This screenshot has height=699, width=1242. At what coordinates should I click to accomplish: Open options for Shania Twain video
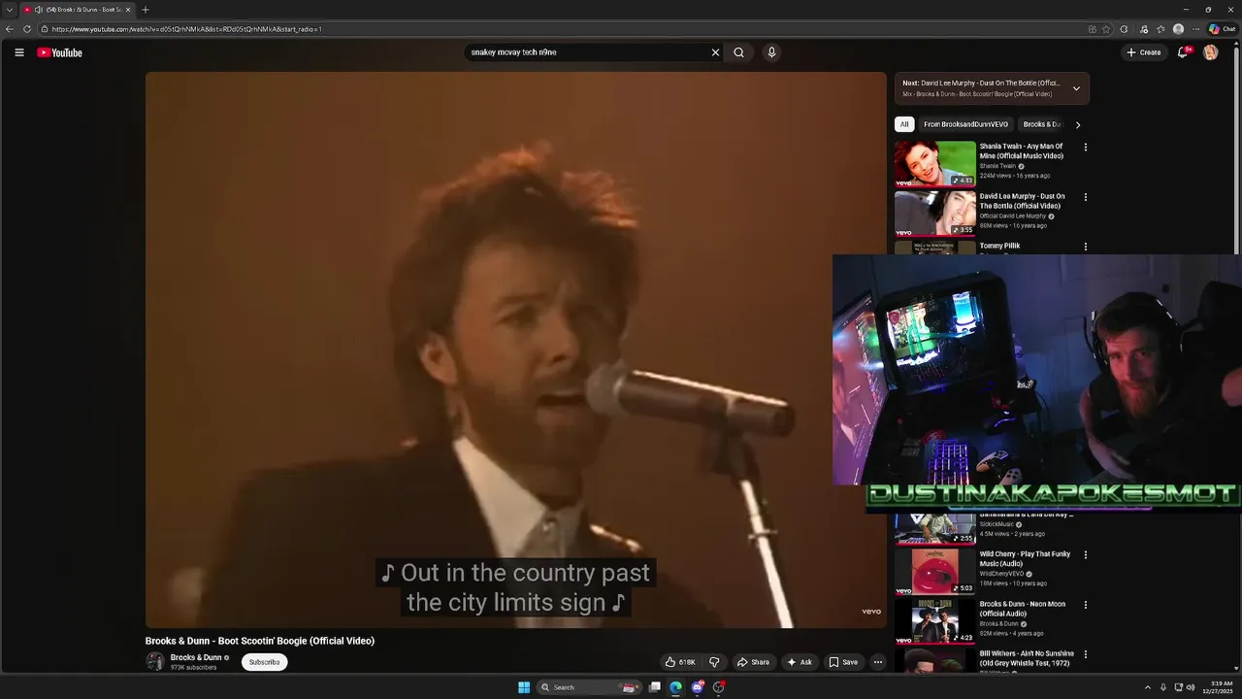[x=1085, y=148]
